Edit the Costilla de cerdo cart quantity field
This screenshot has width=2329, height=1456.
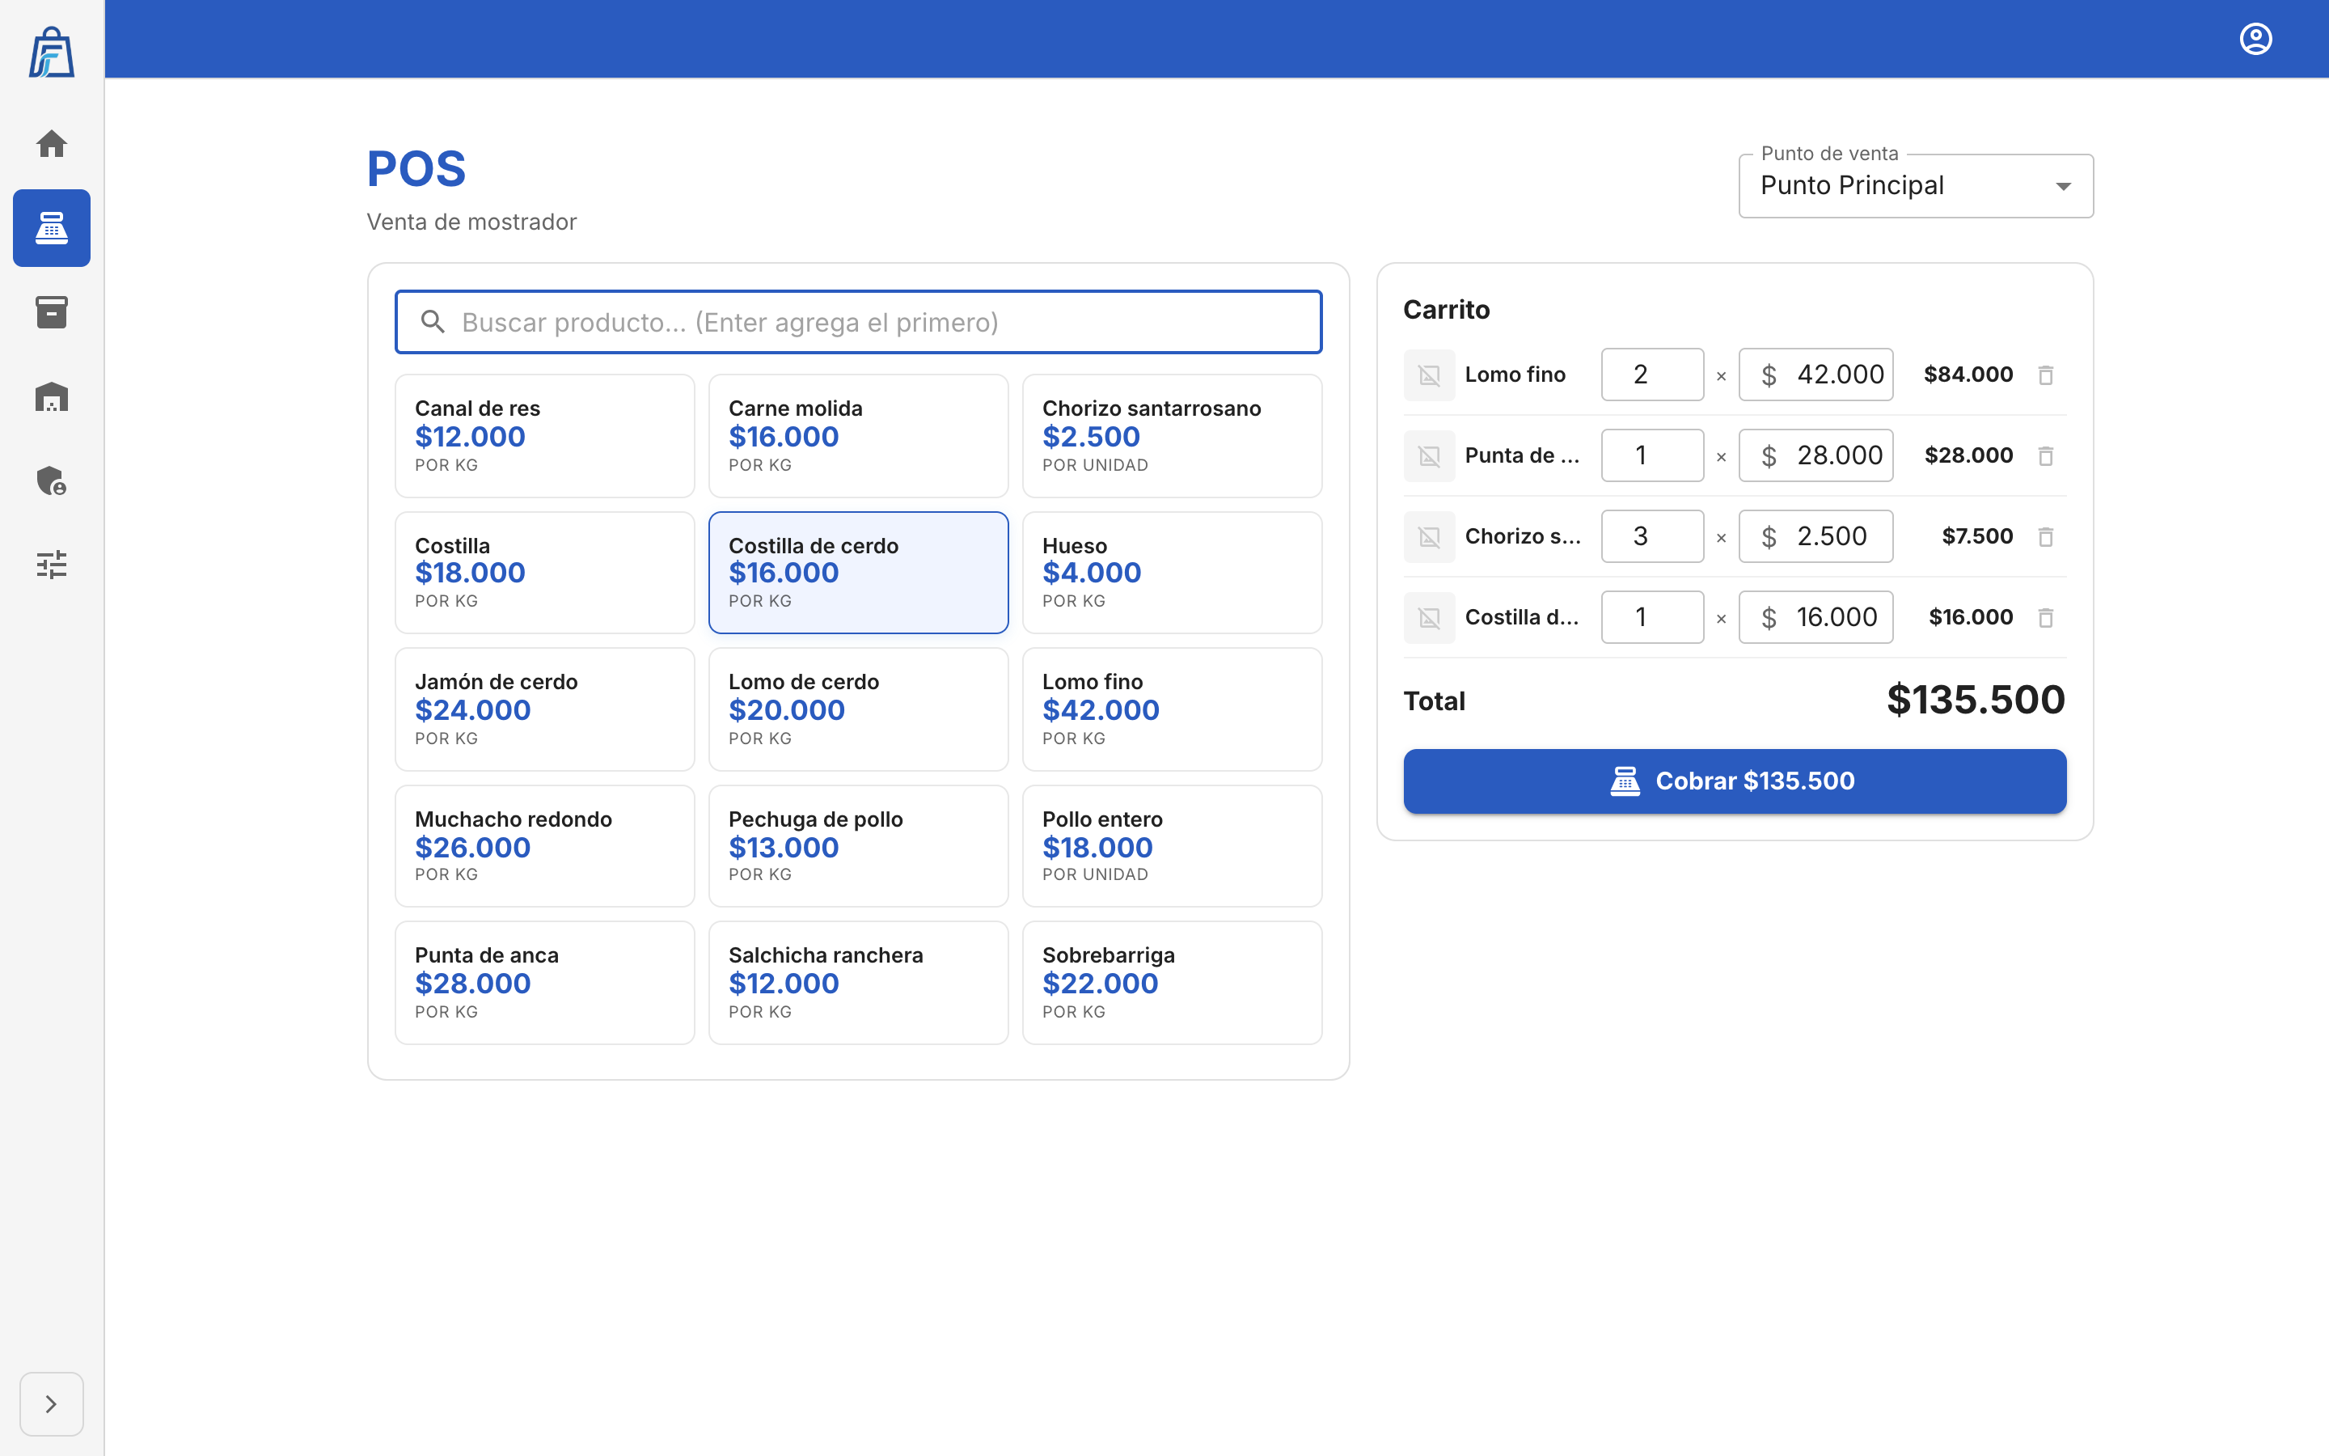click(1651, 617)
